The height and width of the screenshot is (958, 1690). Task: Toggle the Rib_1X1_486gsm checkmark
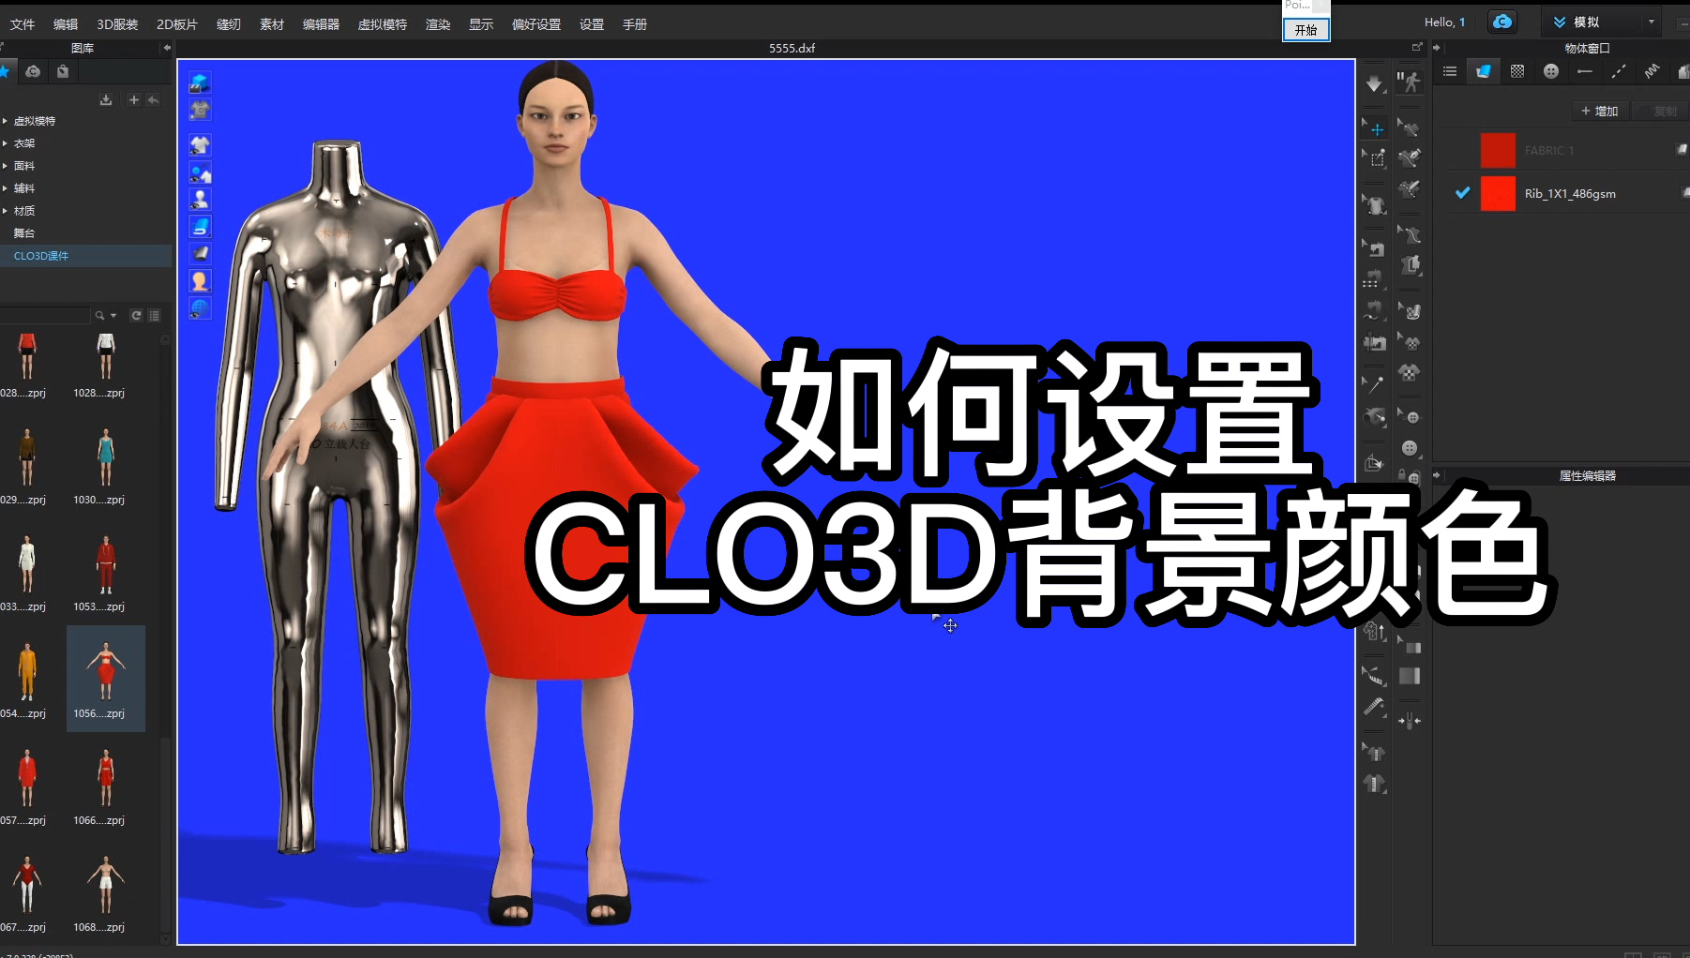[x=1462, y=193]
